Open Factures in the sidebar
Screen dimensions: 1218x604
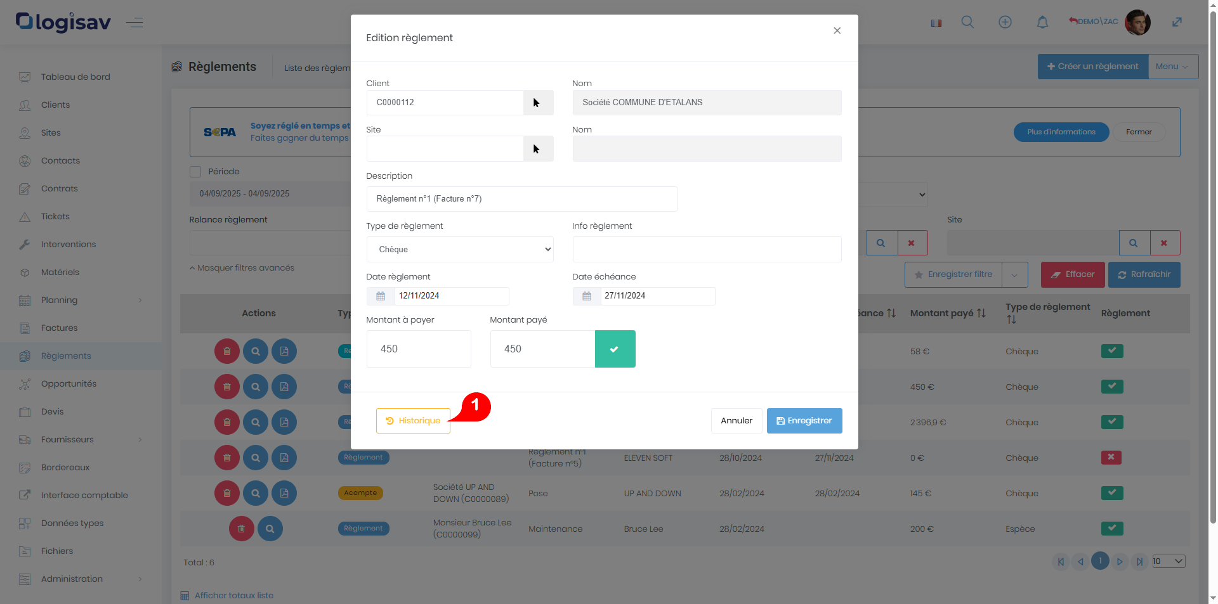(59, 328)
